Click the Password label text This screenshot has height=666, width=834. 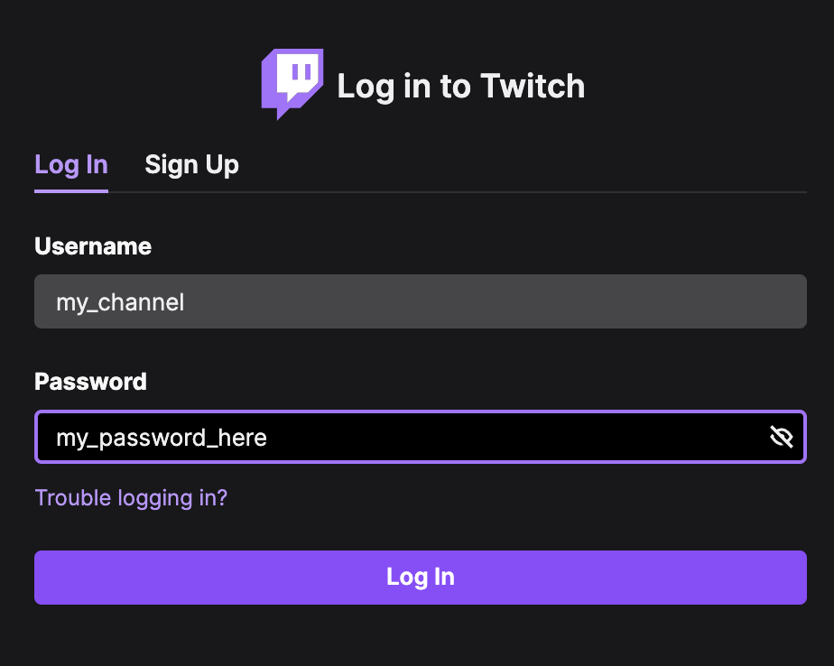[90, 382]
